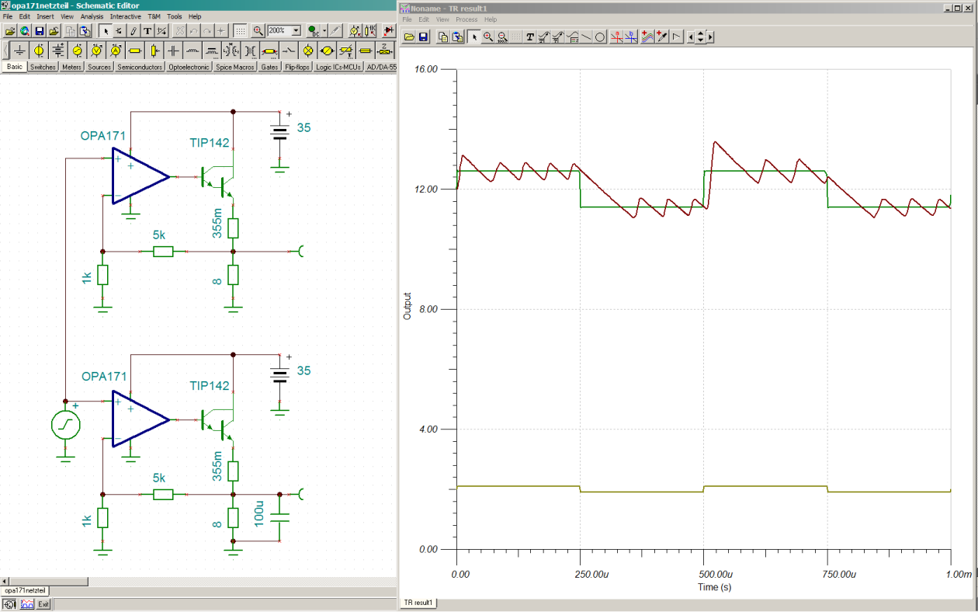Screen dimensions: 978x612
Task: Pick the wire drawing pen tool
Action: pyautogui.click(x=133, y=31)
